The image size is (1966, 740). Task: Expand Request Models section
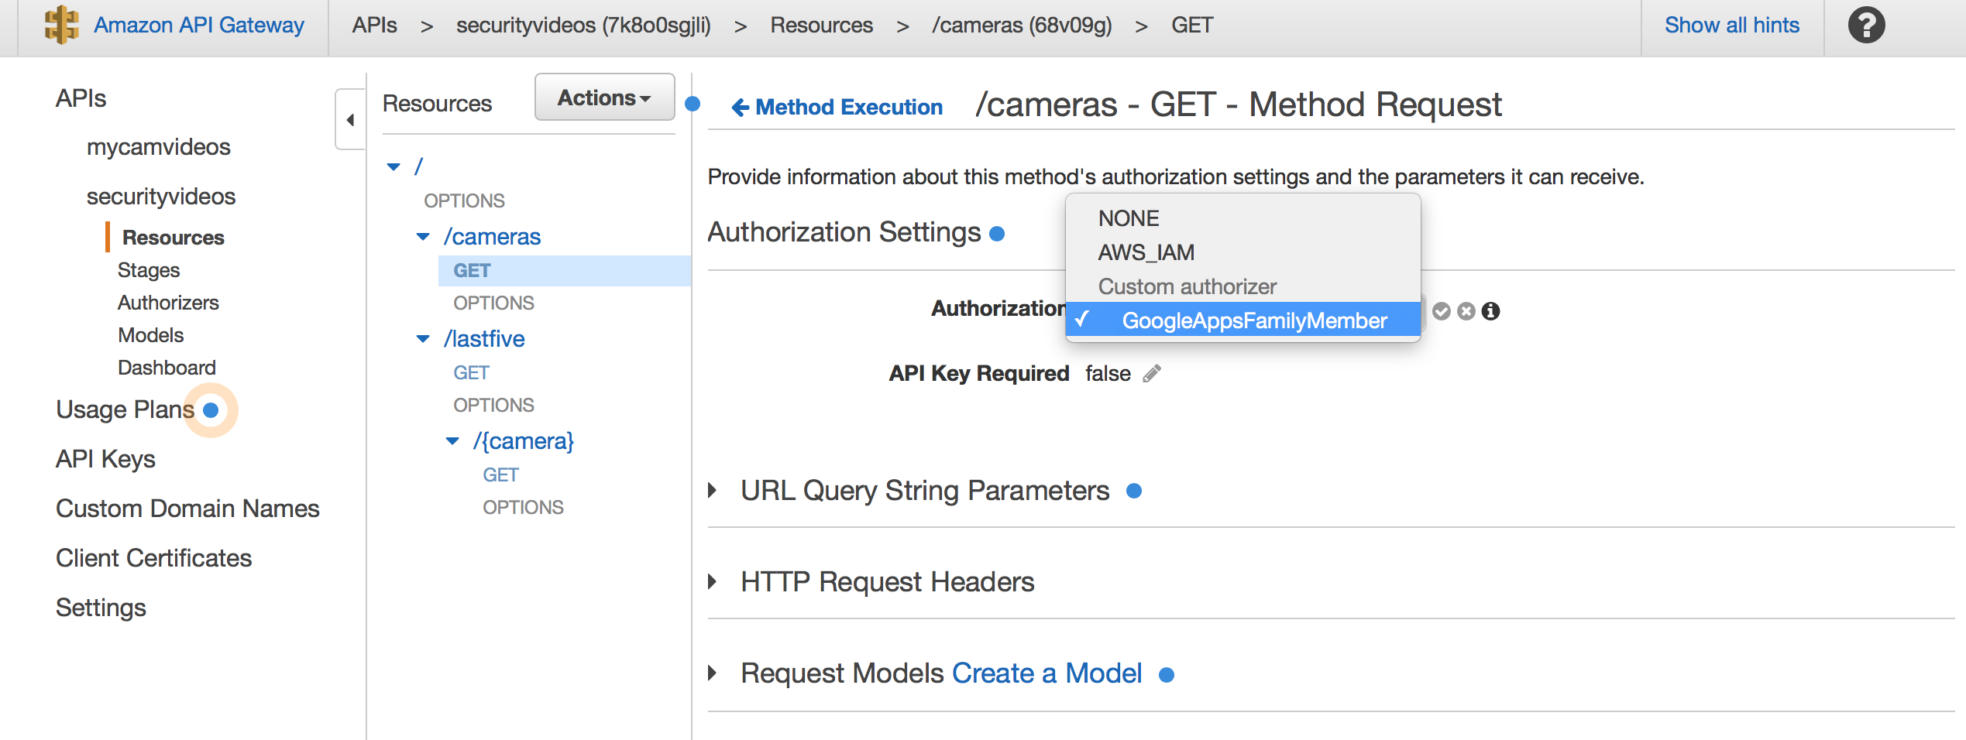point(713,673)
